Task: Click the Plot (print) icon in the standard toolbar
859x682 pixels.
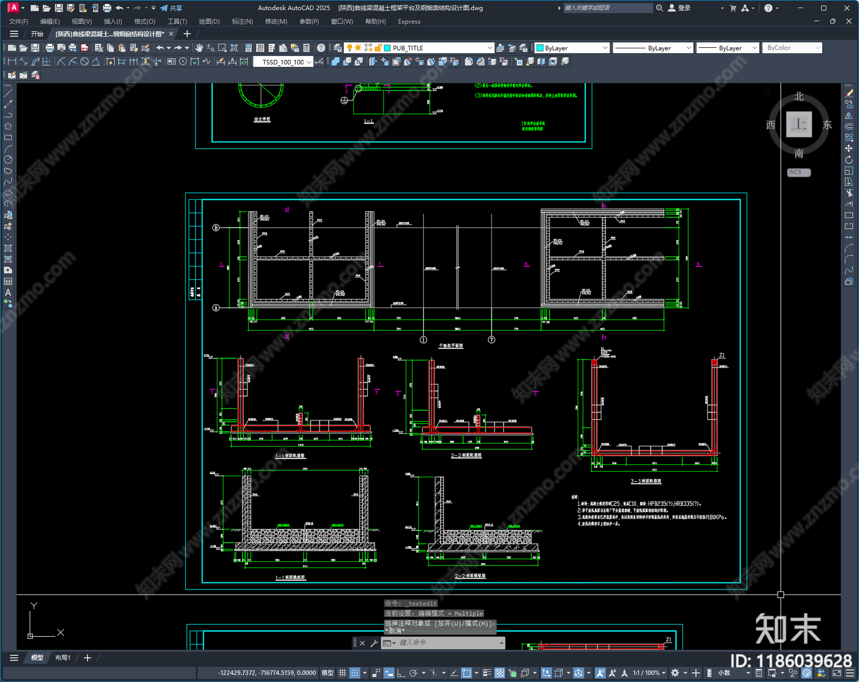Action: tap(50, 48)
